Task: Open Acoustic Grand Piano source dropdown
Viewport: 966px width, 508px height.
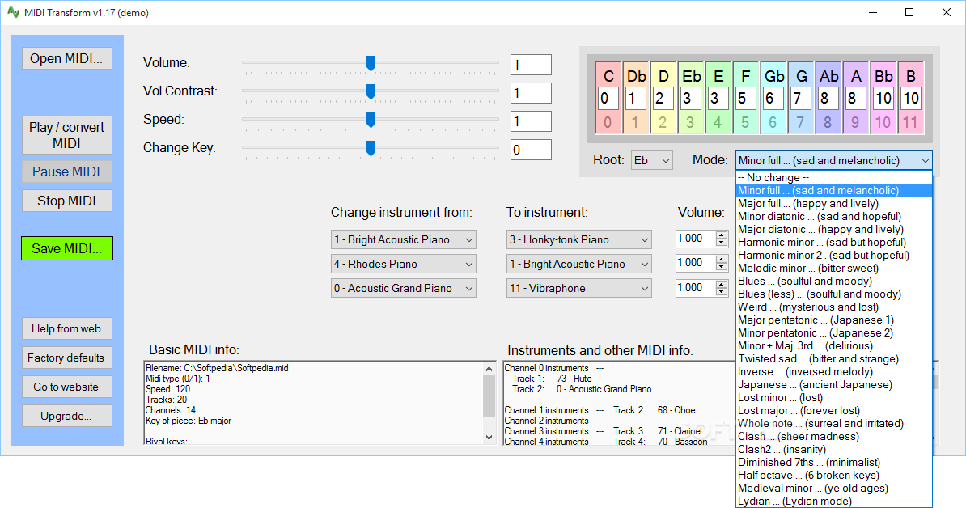Action: click(404, 288)
